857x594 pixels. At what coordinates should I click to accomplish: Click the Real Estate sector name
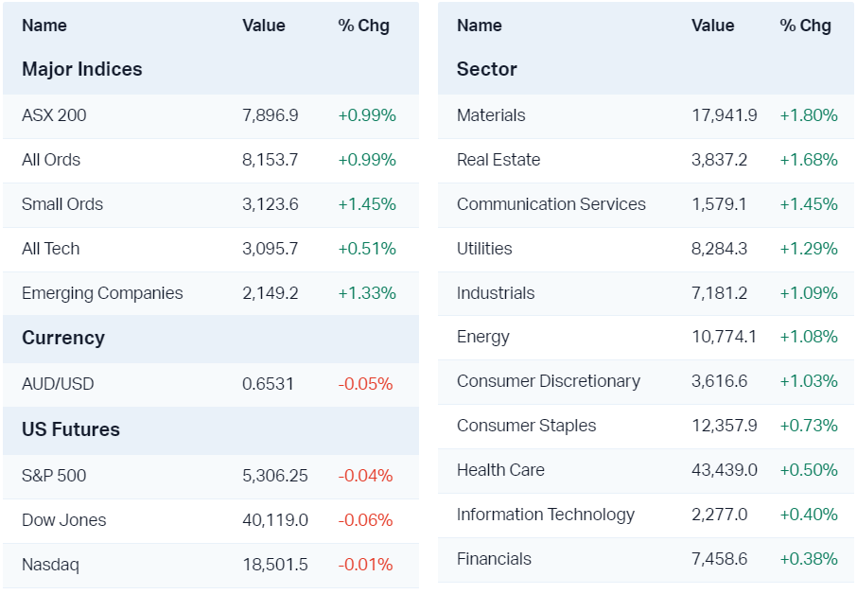point(498,160)
